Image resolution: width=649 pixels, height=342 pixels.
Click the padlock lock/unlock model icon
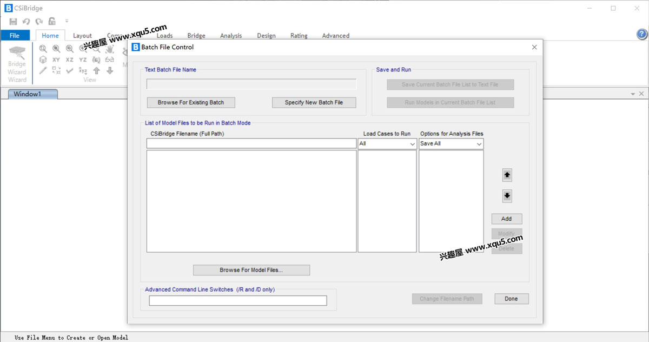52,22
